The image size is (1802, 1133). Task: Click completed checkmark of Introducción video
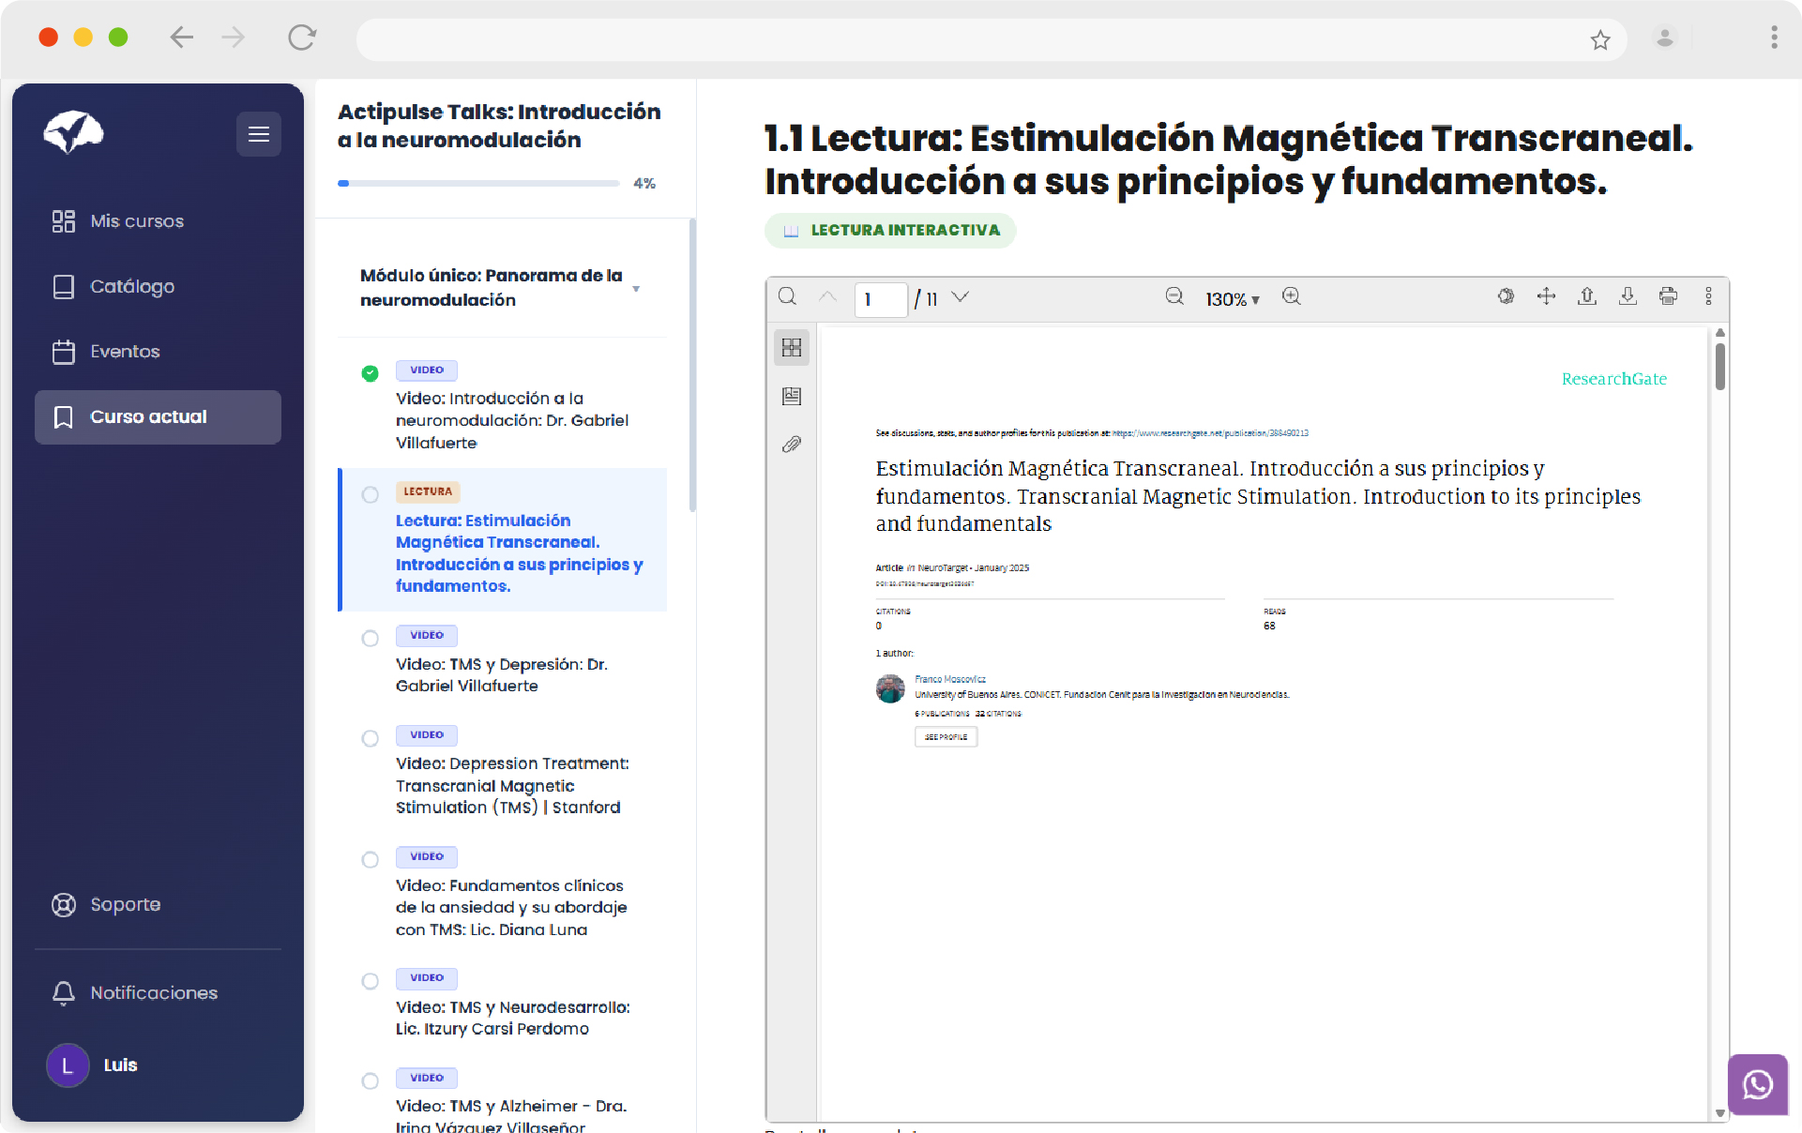pos(371,373)
